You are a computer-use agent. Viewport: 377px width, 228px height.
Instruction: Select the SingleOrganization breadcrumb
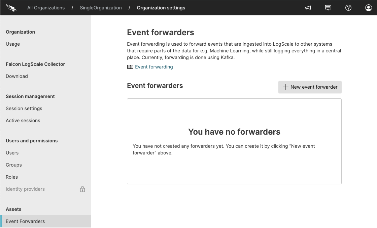101,7
